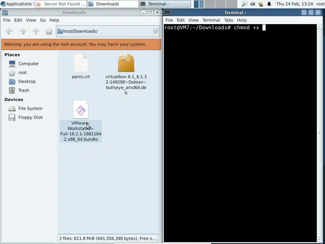Minimize the Downloads window
325x244 pixels.
coord(143,12)
